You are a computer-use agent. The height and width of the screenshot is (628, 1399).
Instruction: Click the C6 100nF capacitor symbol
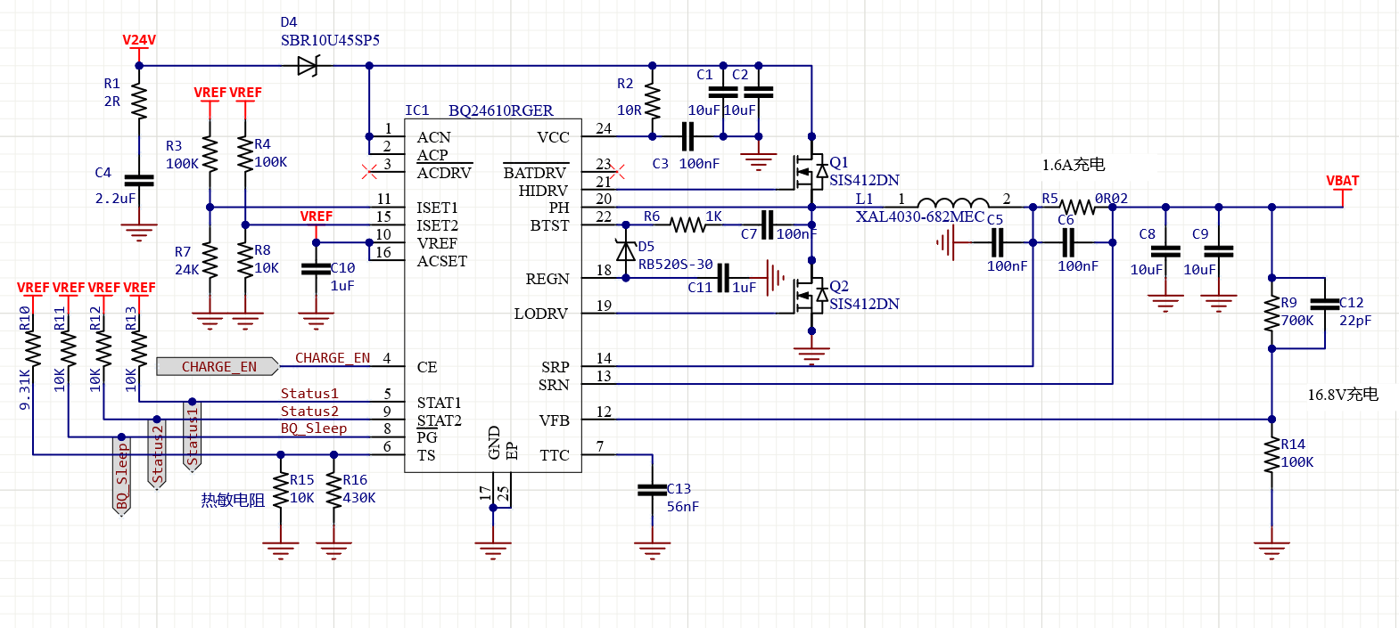coord(1068,242)
